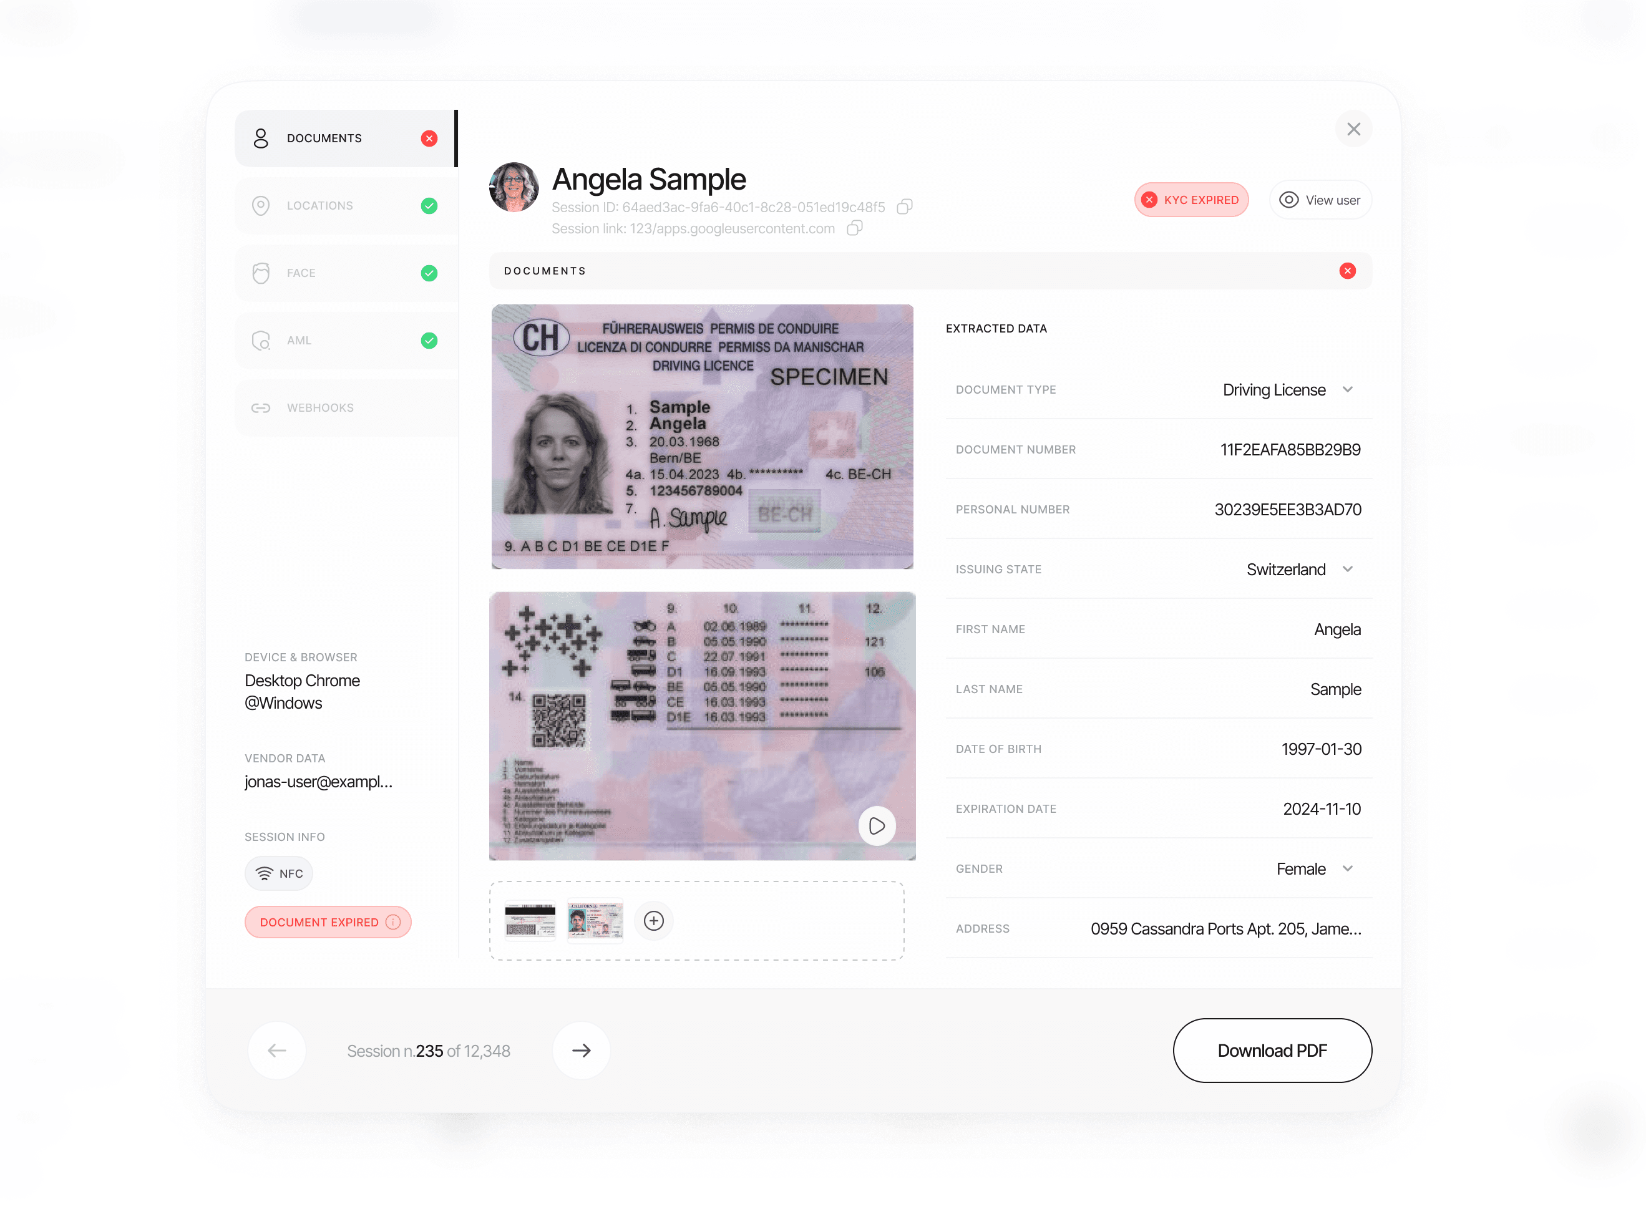This screenshot has height=1209, width=1646.
Task: Navigate to next session arrow
Action: point(582,1051)
